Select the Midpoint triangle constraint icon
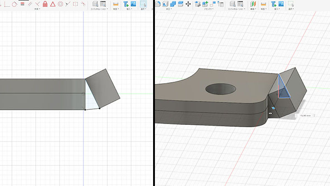330x186 pixels. (x=53, y=4)
